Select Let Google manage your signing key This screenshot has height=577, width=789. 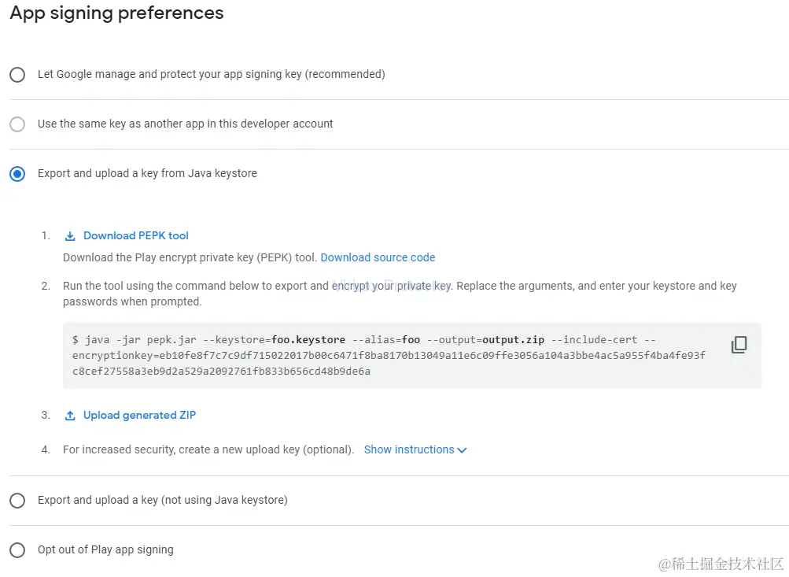click(x=17, y=75)
